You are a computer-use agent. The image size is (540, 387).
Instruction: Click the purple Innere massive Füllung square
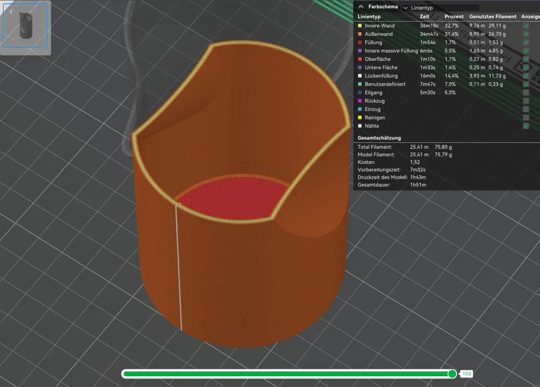point(360,51)
